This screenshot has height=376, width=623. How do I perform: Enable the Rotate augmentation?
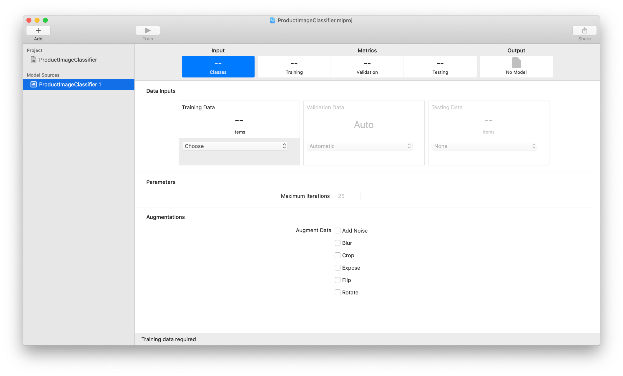[x=338, y=292]
